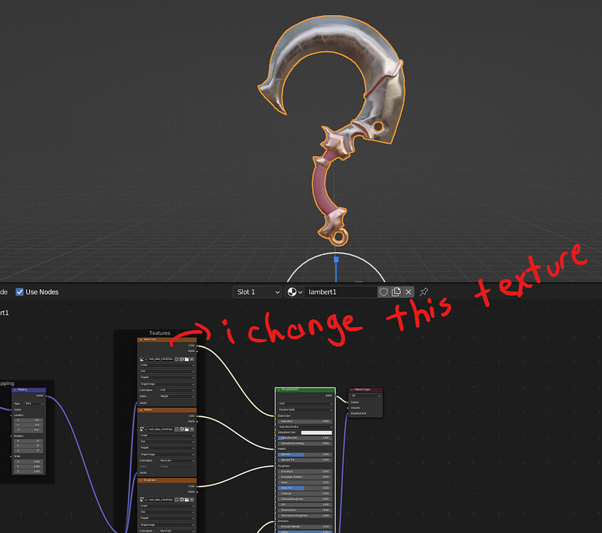
Task: Click the new image icon in the BaseColor node
Action: click(x=182, y=359)
